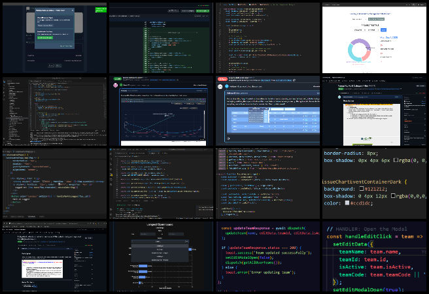Image resolution: width=429 pixels, height=294 pixels.
Task: Open the thumbnail showing updateTeamResponse code
Action: coord(267,257)
